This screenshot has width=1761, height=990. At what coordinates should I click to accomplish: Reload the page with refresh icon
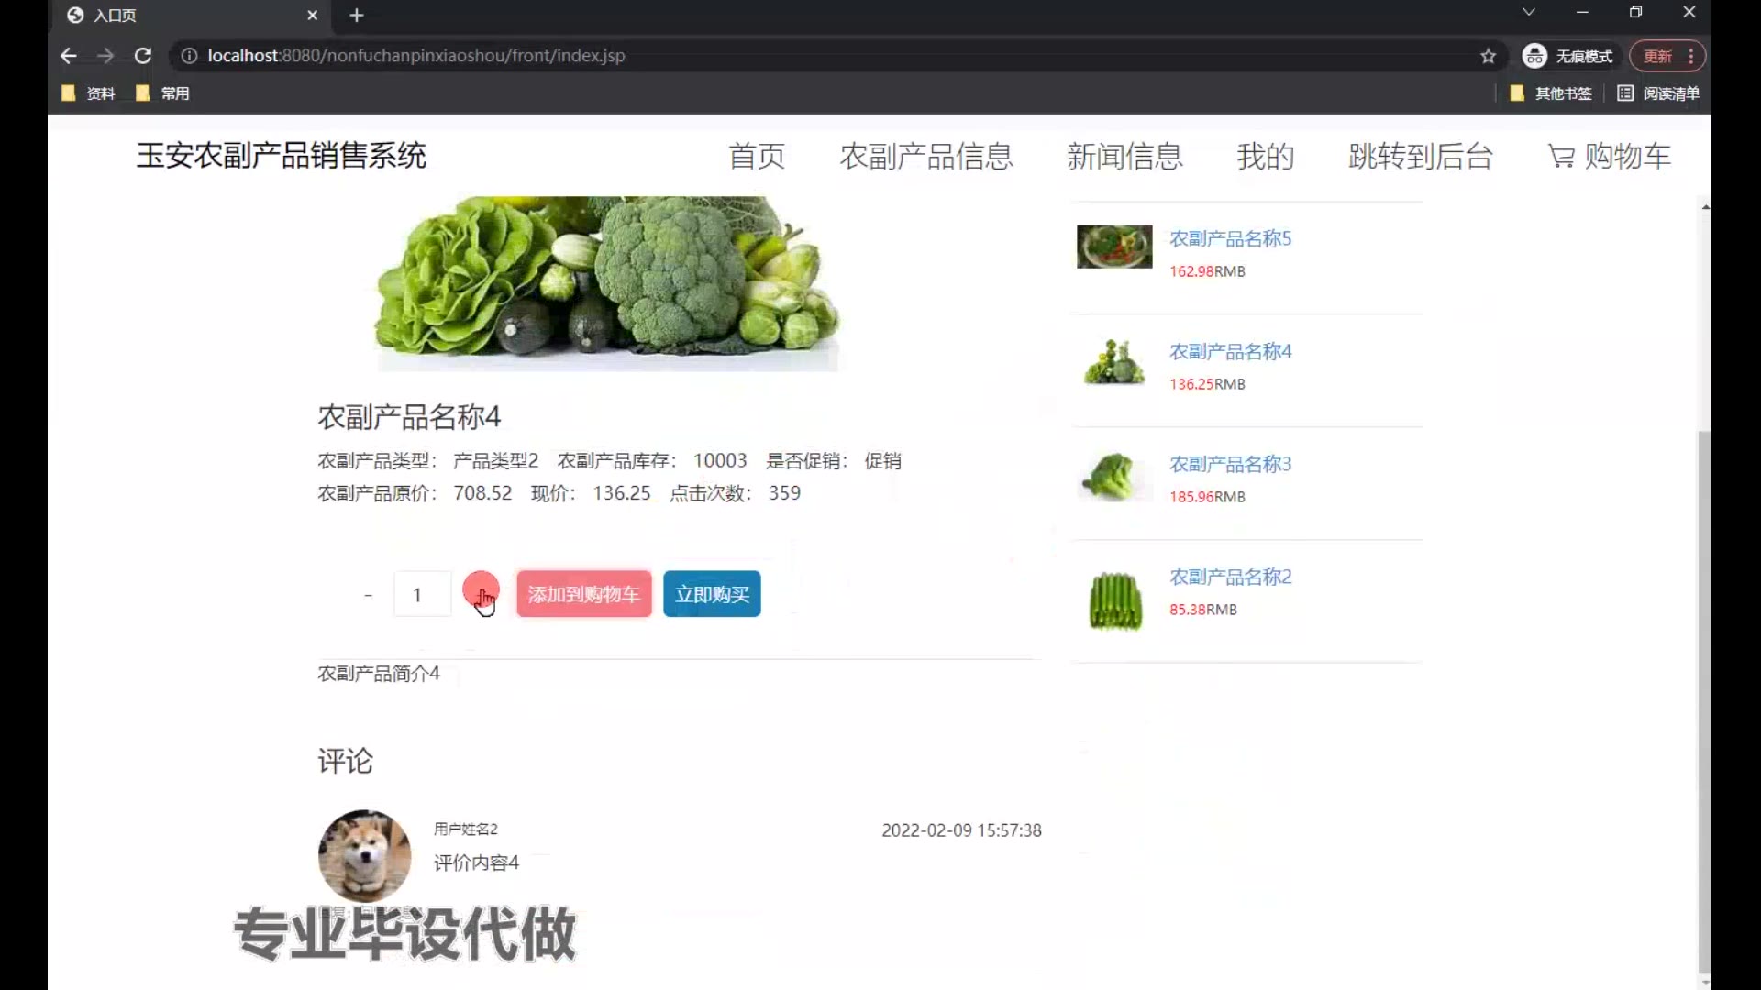point(143,56)
